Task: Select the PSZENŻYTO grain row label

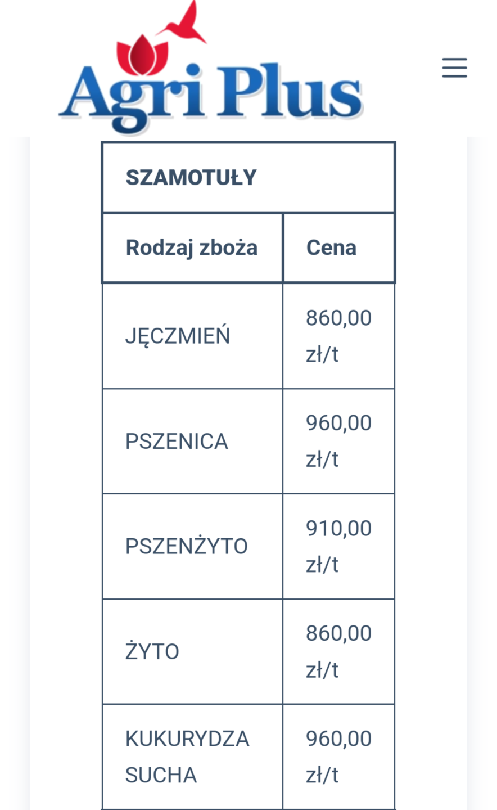Action: (x=186, y=546)
